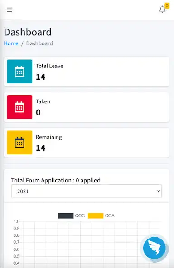Open the notifications bell
The image size is (174, 268).
click(162, 10)
